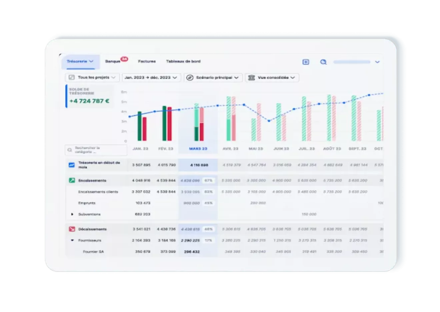This screenshot has width=440, height=312.
Task: Click the green January bar in chart
Action: point(139,126)
